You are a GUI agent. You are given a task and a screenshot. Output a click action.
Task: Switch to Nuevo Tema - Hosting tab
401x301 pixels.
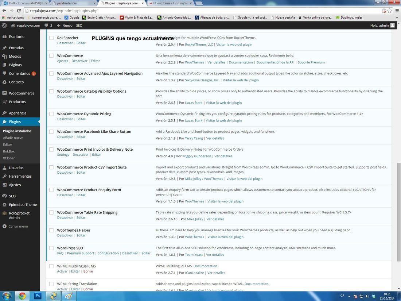[x=171, y=3]
